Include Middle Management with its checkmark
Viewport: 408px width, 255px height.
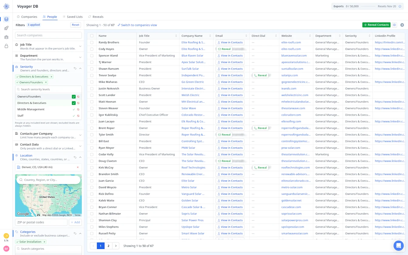(x=74, y=109)
